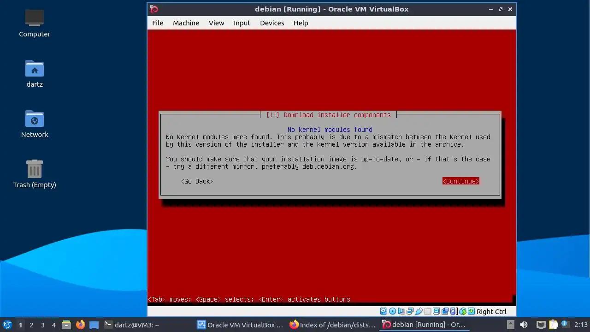
Task: Open the Trash (Empty) desktop icon
Action: 35,174
